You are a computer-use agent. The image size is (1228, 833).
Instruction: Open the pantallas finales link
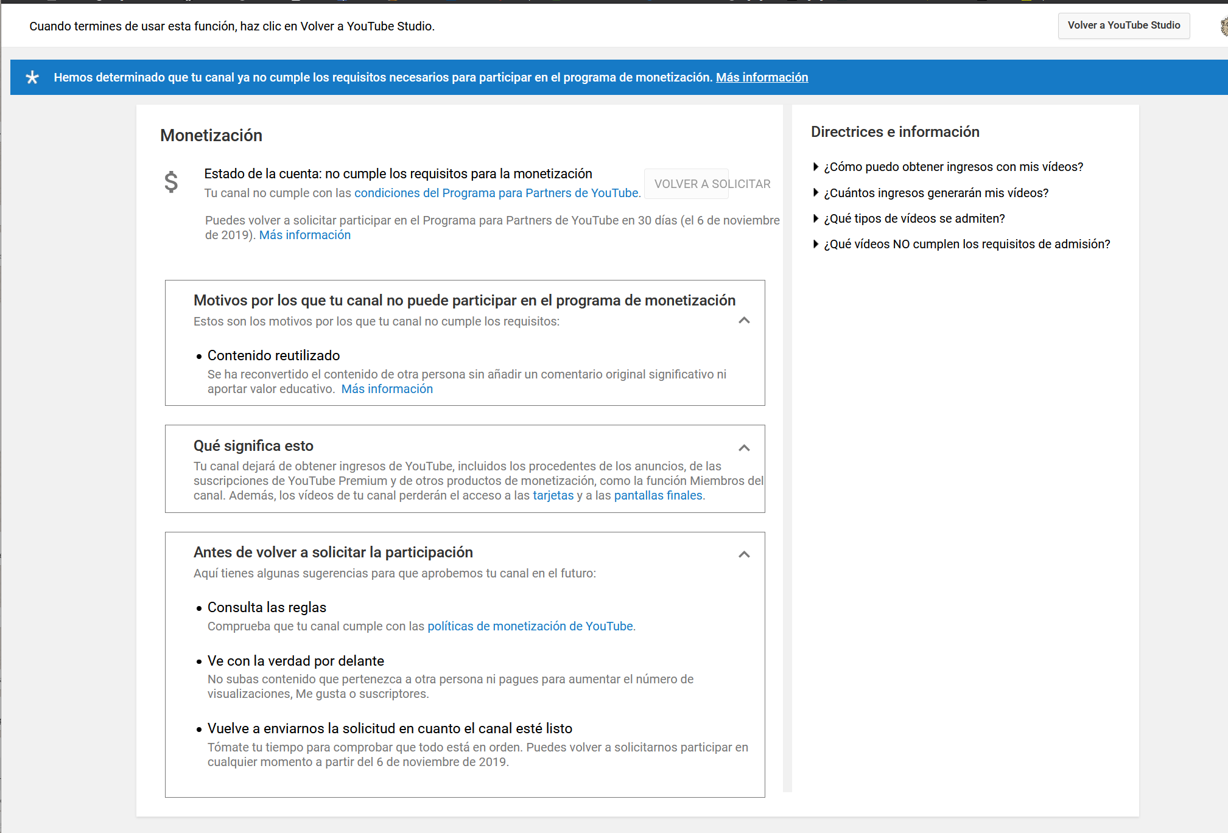(658, 495)
